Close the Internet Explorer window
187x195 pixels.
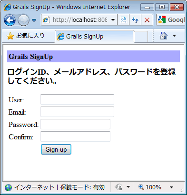[177, 7]
